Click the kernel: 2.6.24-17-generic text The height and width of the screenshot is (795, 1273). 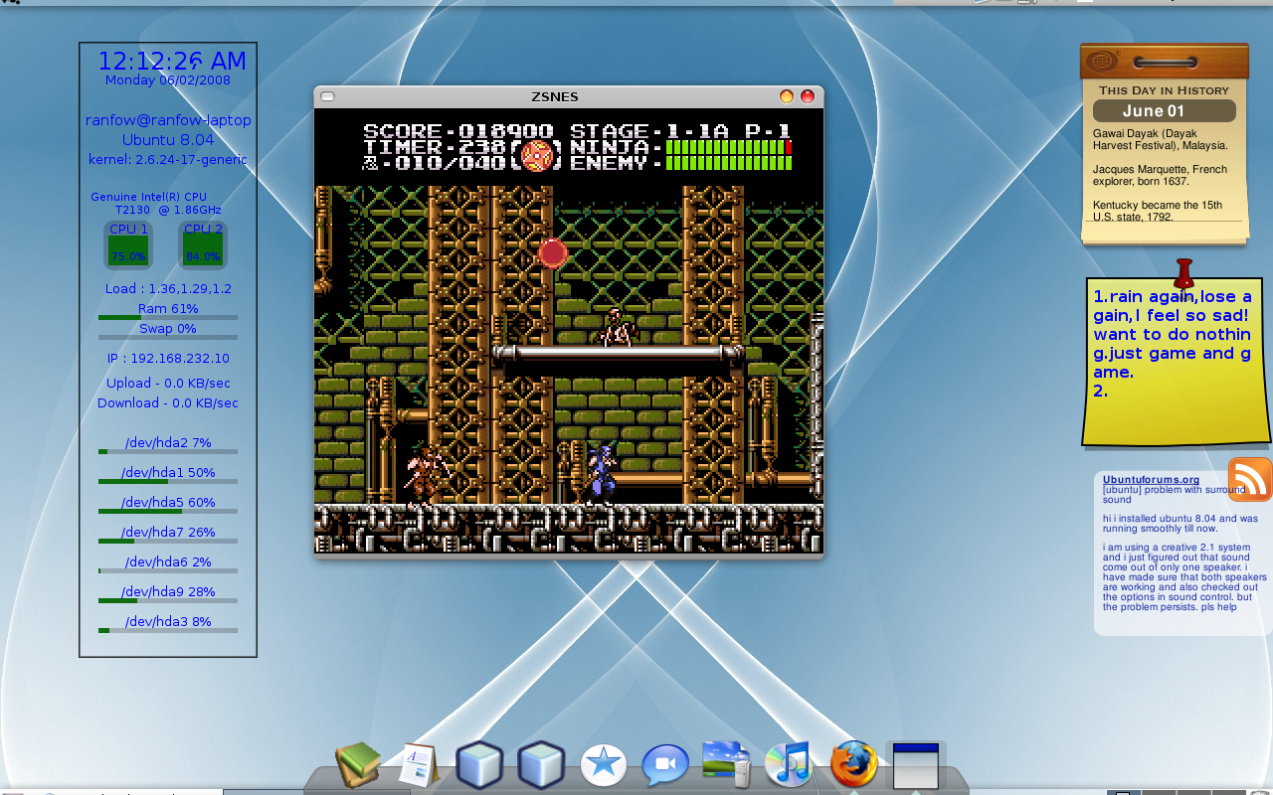pyautogui.click(x=168, y=159)
